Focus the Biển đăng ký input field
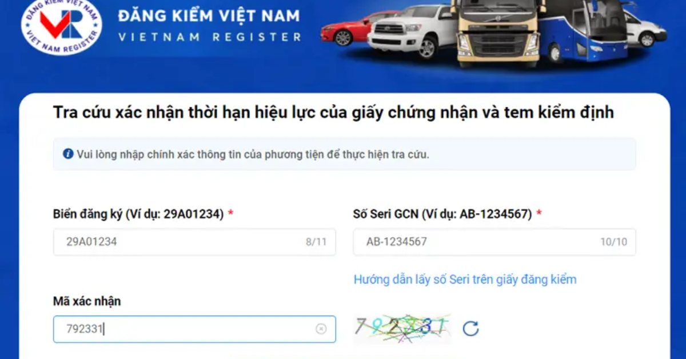The height and width of the screenshot is (359, 686). coord(194,242)
